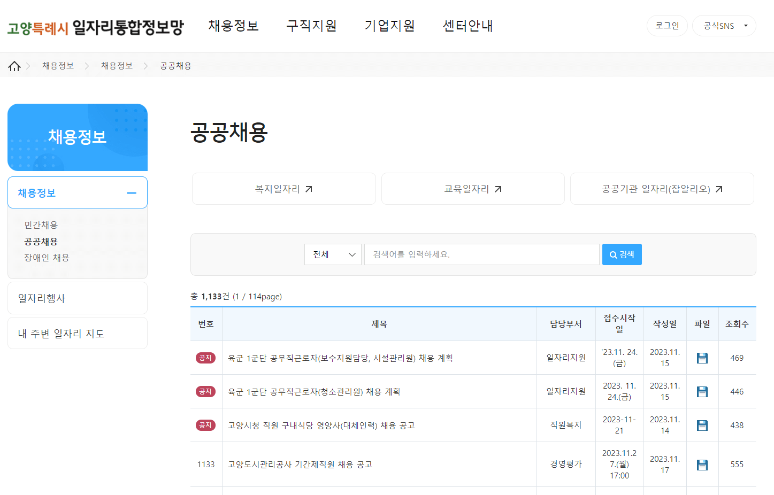
Task: Click the 공공채용 page heading
Action: coord(229,133)
